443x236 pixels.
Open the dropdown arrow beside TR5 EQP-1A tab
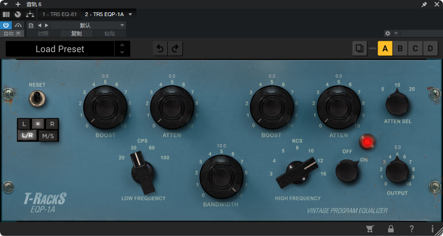tap(130, 14)
